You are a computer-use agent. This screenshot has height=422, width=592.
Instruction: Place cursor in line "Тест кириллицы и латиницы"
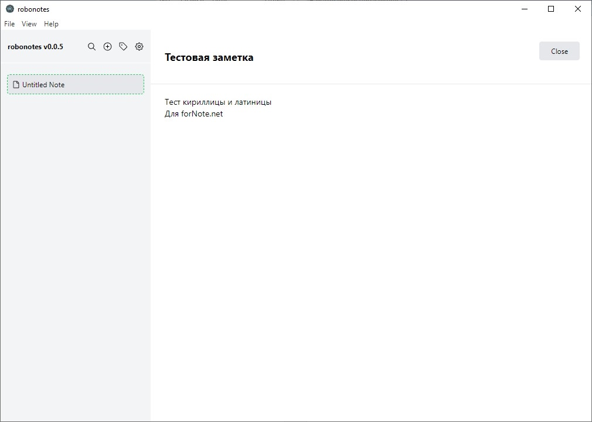click(217, 102)
